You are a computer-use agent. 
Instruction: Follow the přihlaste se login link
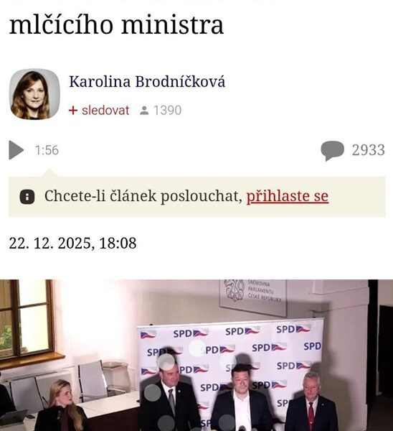click(x=288, y=196)
